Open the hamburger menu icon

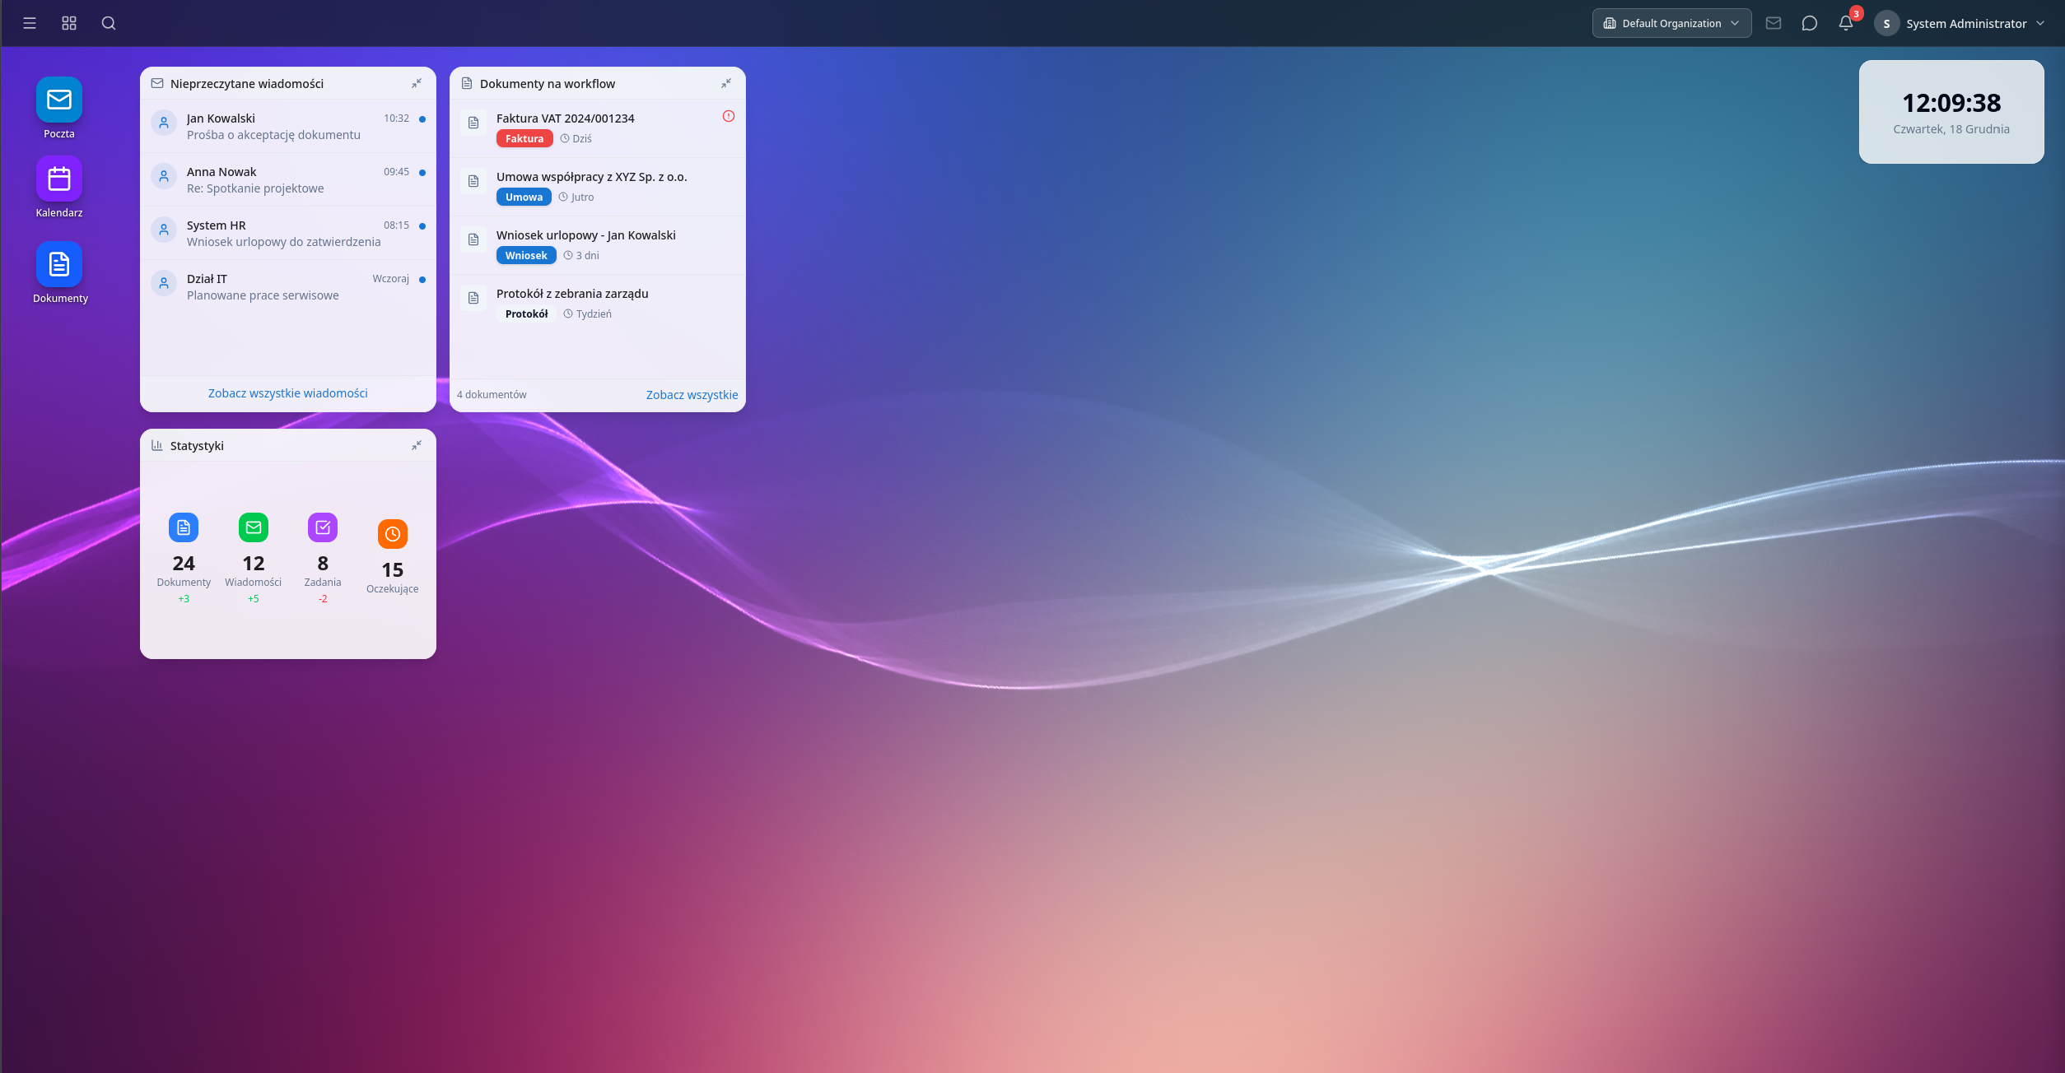(x=30, y=23)
